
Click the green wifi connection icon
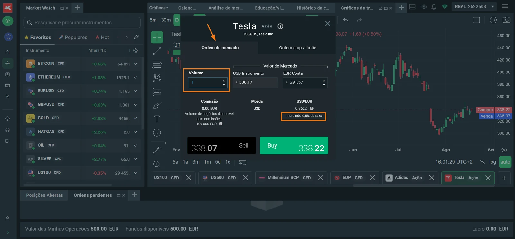point(445,7)
